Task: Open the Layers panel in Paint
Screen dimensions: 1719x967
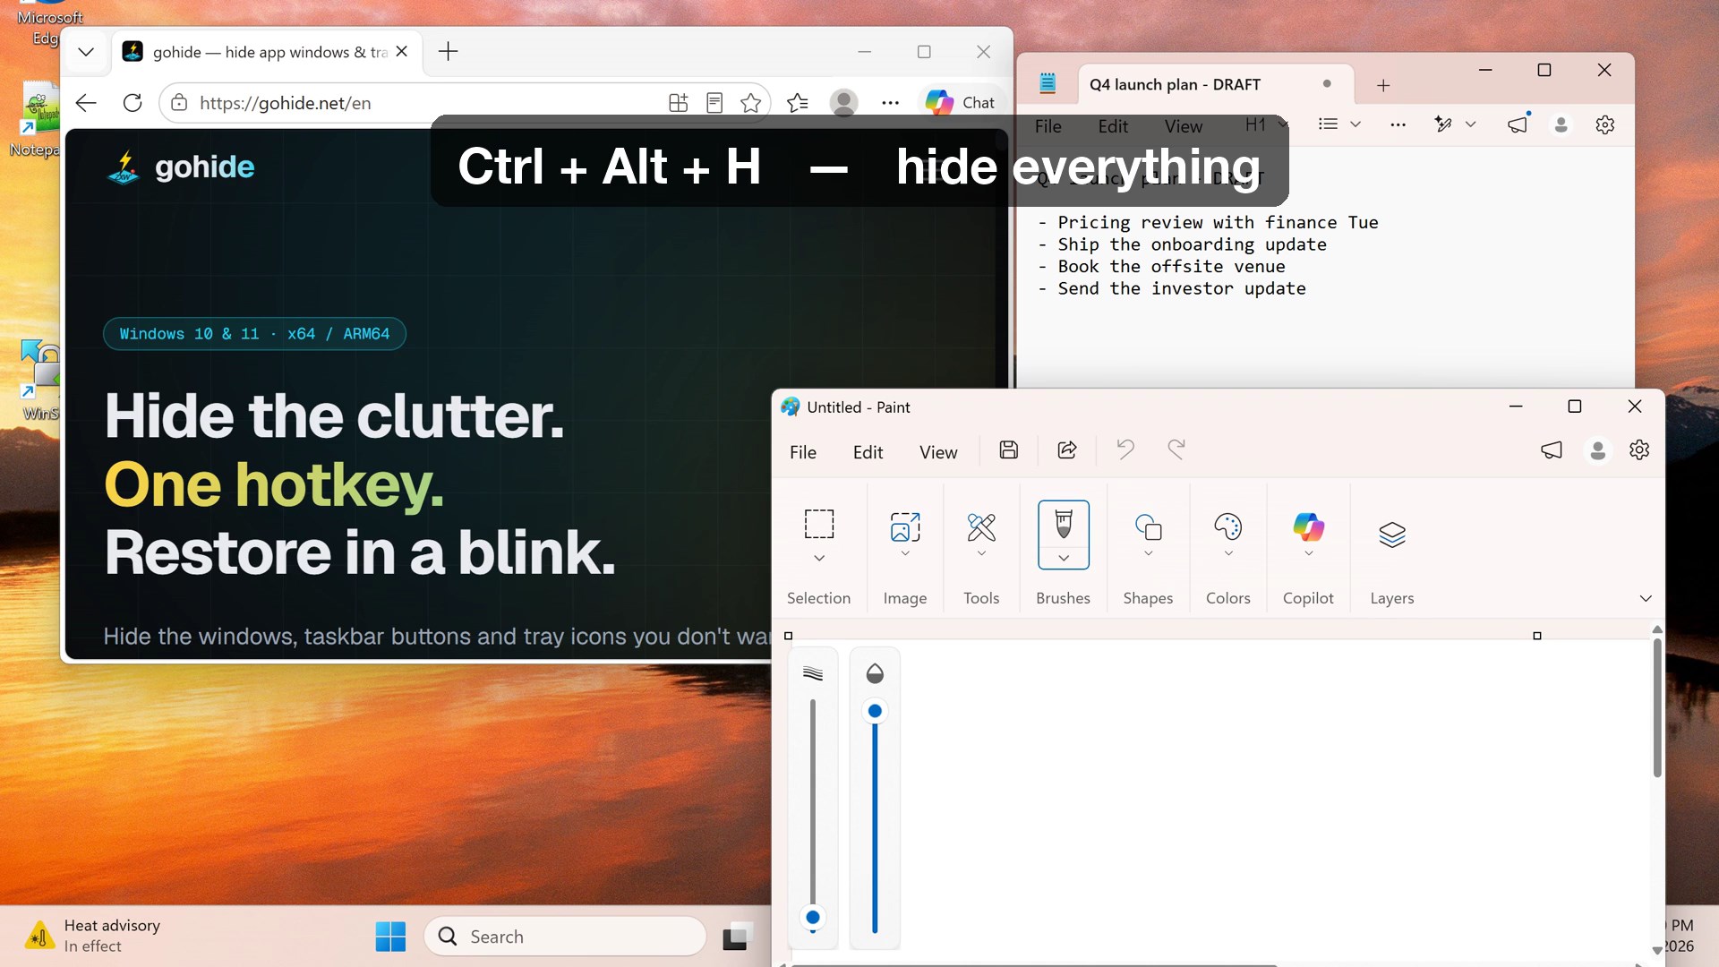Action: (1391, 535)
